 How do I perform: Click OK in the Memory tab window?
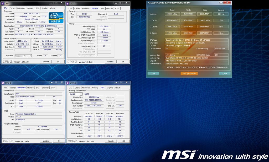click(123, 62)
